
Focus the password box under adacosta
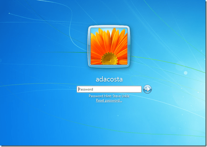coord(109,89)
